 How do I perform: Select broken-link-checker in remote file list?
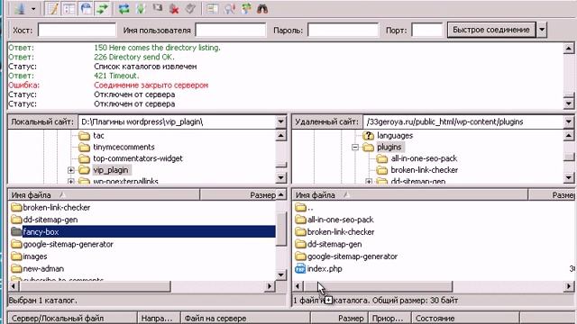click(341, 232)
